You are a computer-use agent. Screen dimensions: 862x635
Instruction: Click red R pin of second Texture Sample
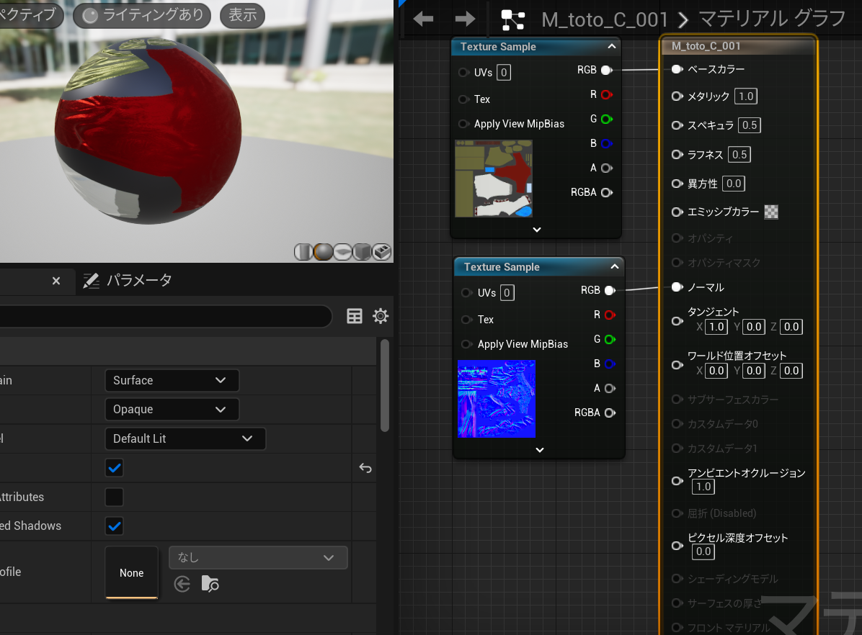(x=610, y=315)
